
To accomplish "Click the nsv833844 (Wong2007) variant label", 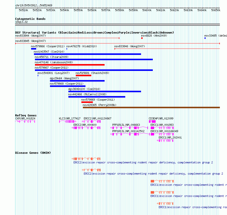I will point(31,36).
